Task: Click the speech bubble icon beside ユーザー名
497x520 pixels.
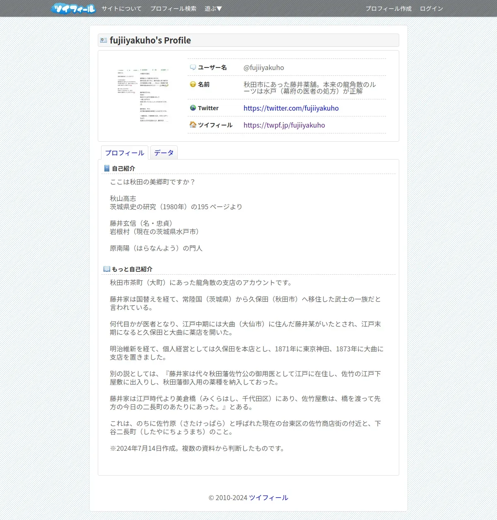Action: tap(193, 67)
